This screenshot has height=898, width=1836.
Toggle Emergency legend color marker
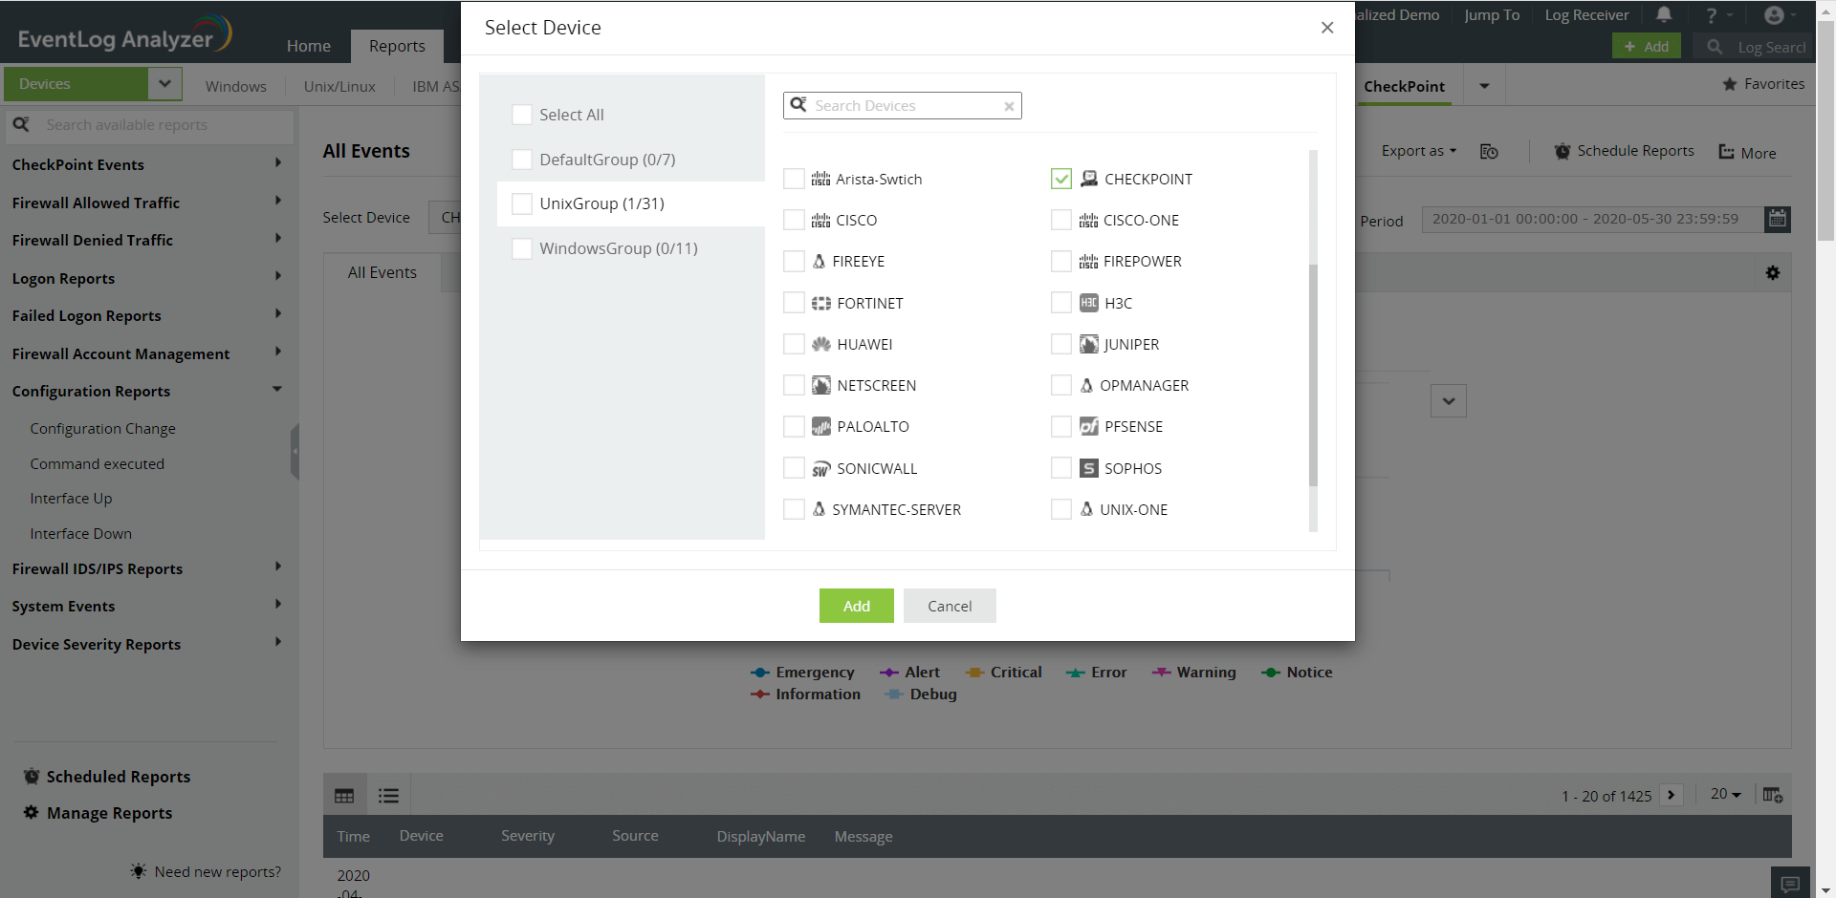(760, 673)
